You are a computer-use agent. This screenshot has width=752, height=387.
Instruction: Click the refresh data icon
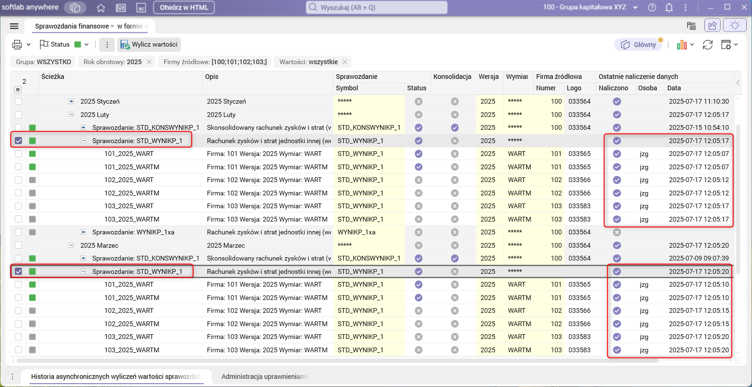click(x=708, y=45)
